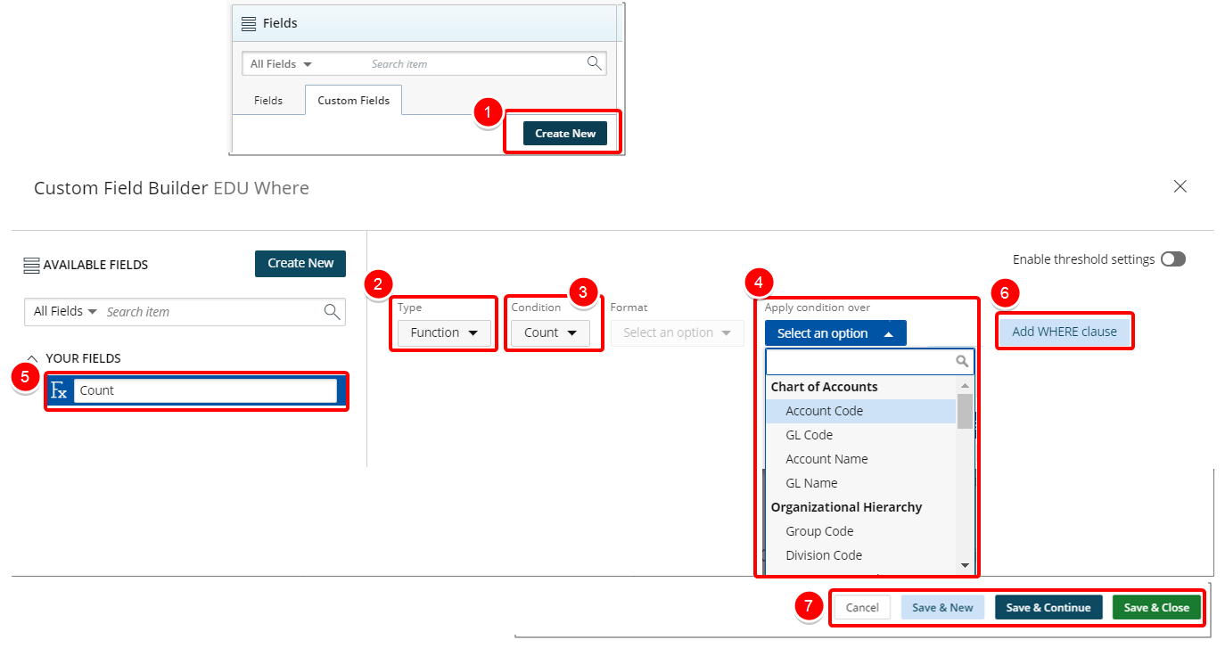
Task: Click Create New beside Available Fields
Action: (300, 264)
